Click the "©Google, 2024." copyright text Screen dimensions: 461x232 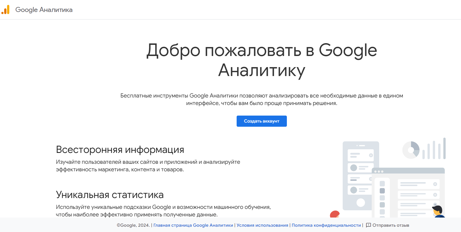pyautogui.click(x=133, y=225)
